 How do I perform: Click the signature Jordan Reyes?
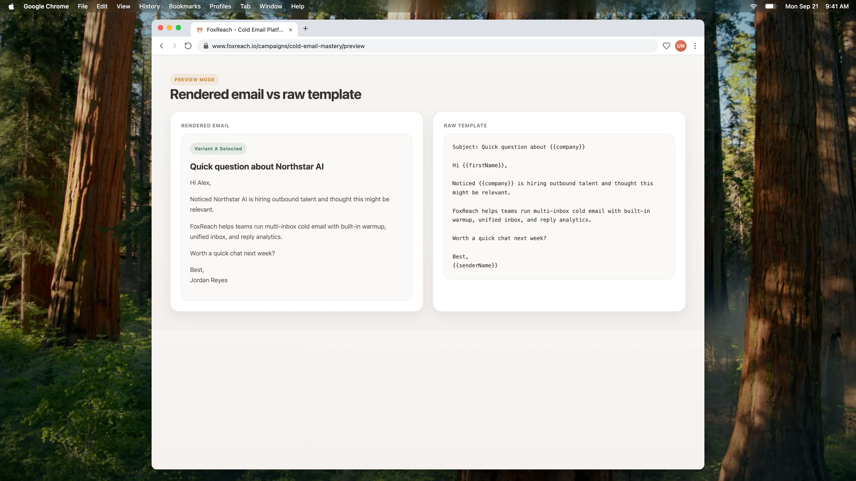(209, 280)
